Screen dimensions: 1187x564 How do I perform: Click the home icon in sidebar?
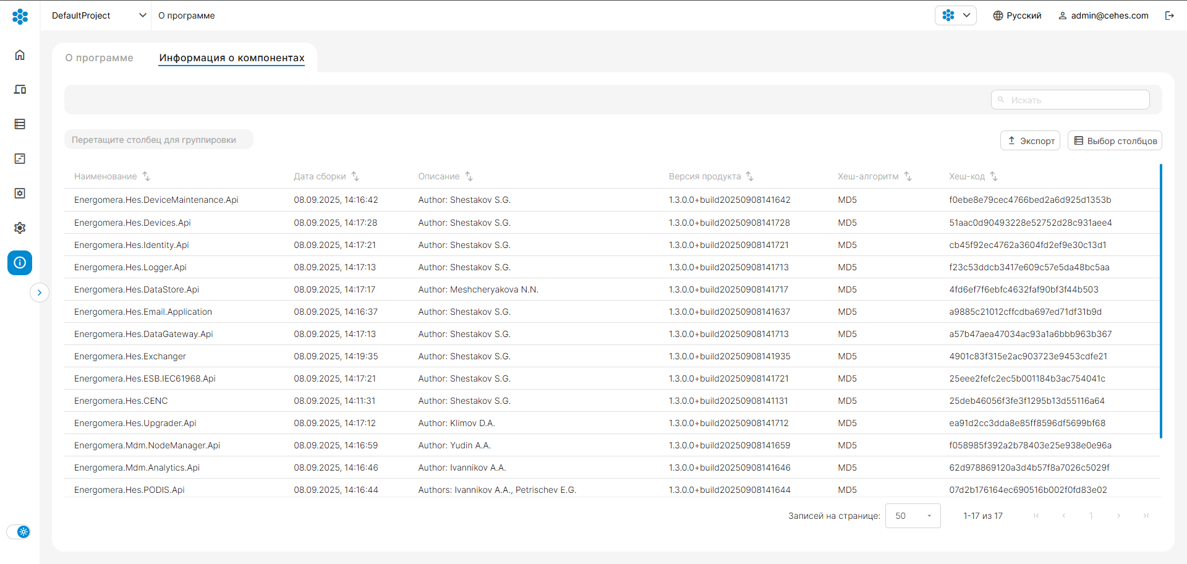pos(20,55)
